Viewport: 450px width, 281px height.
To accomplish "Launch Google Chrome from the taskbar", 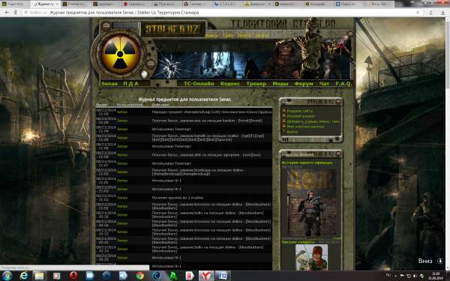I will [140, 276].
